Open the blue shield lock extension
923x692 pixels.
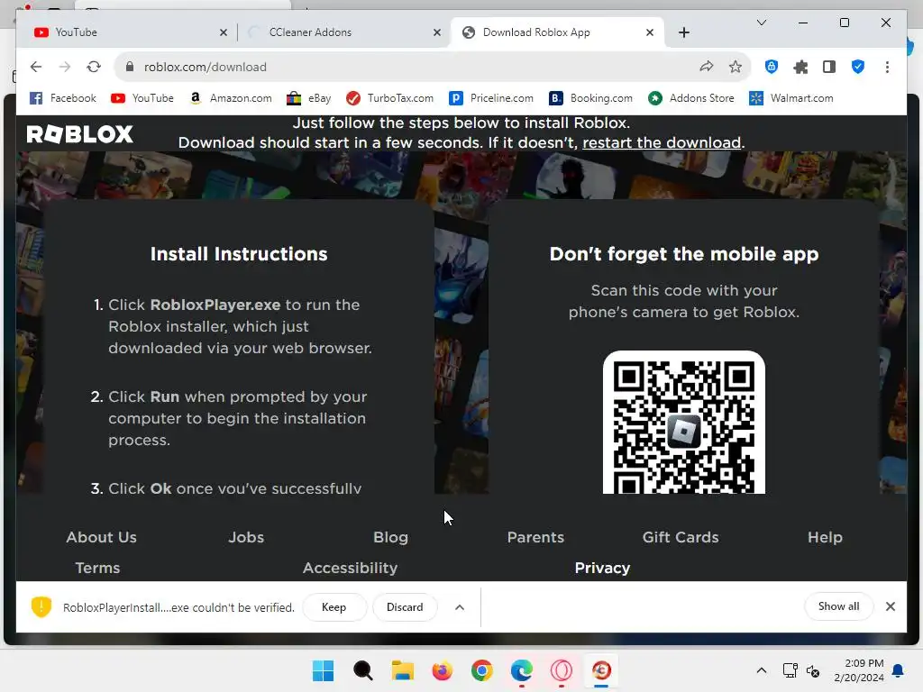[772, 67]
